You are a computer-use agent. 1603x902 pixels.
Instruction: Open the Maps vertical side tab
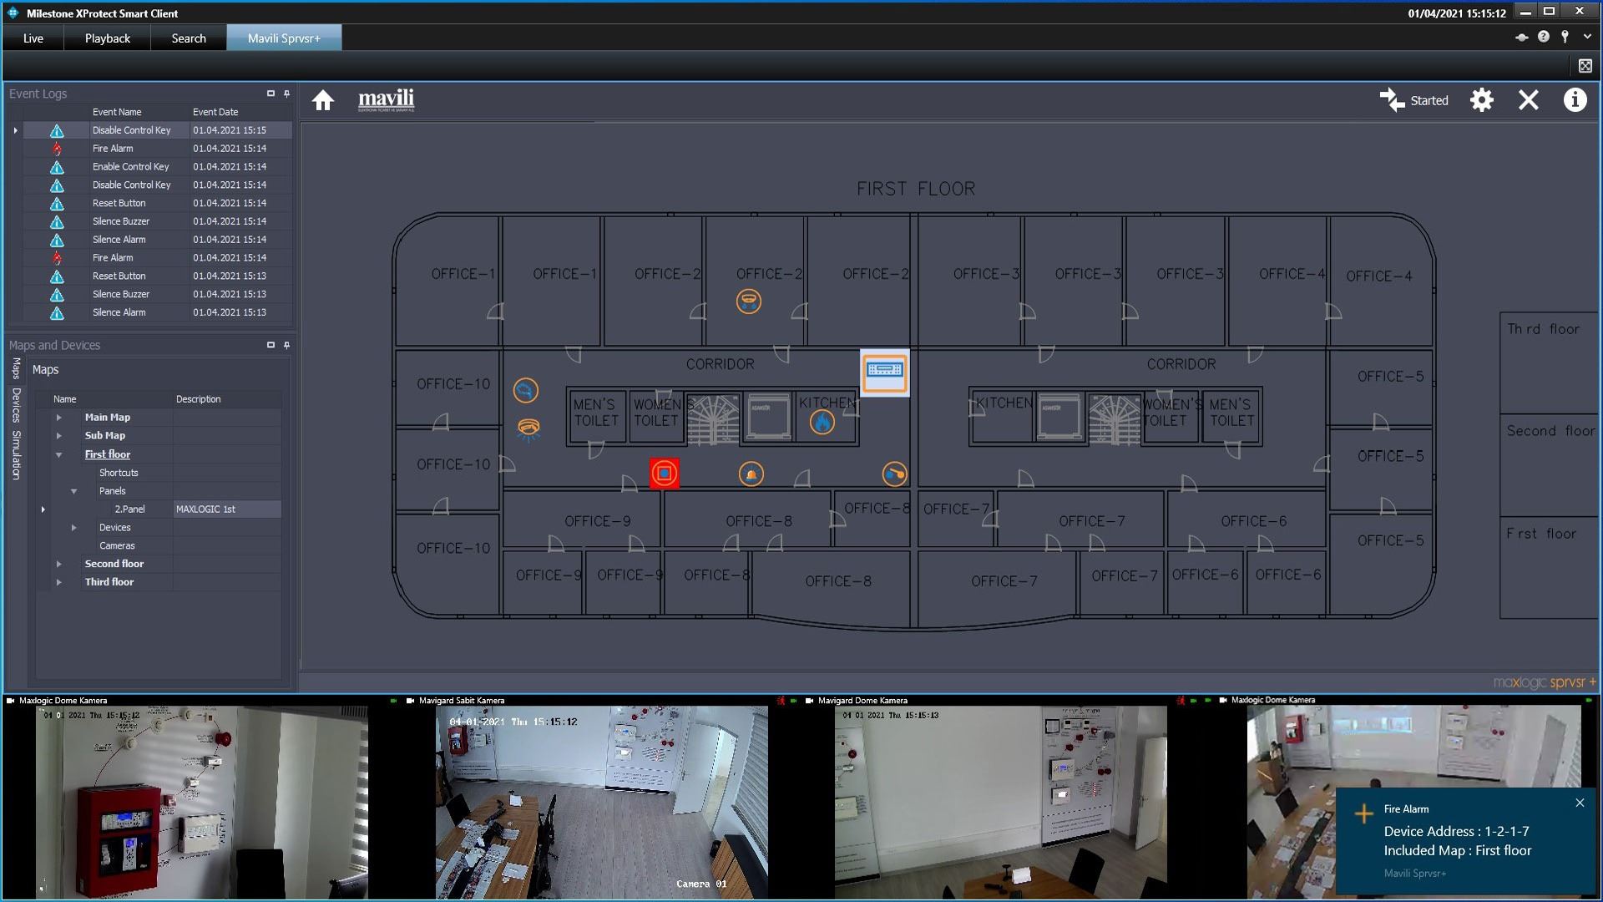point(16,368)
